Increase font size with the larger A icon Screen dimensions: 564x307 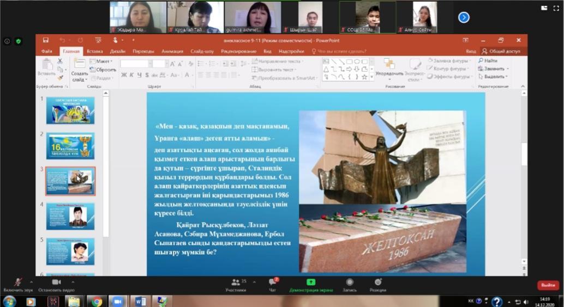172,64
